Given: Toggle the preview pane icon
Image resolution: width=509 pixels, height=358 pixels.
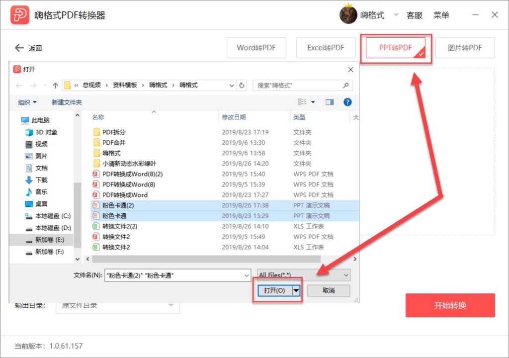Looking at the screenshot, I should (330, 102).
